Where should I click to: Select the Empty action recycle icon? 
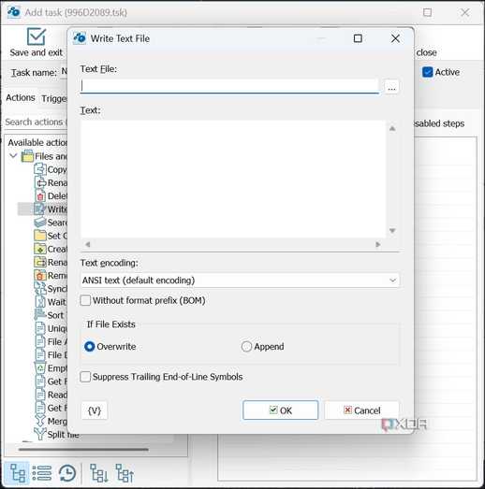tap(40, 368)
